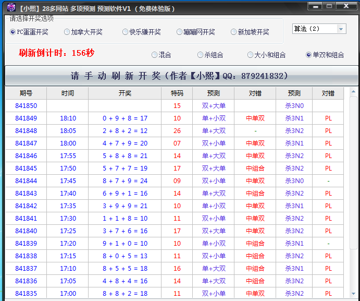The width and height of the screenshot is (360, 301).
Task: Choose the 蹦蹦网开奖 radio button
Action: [195, 32]
